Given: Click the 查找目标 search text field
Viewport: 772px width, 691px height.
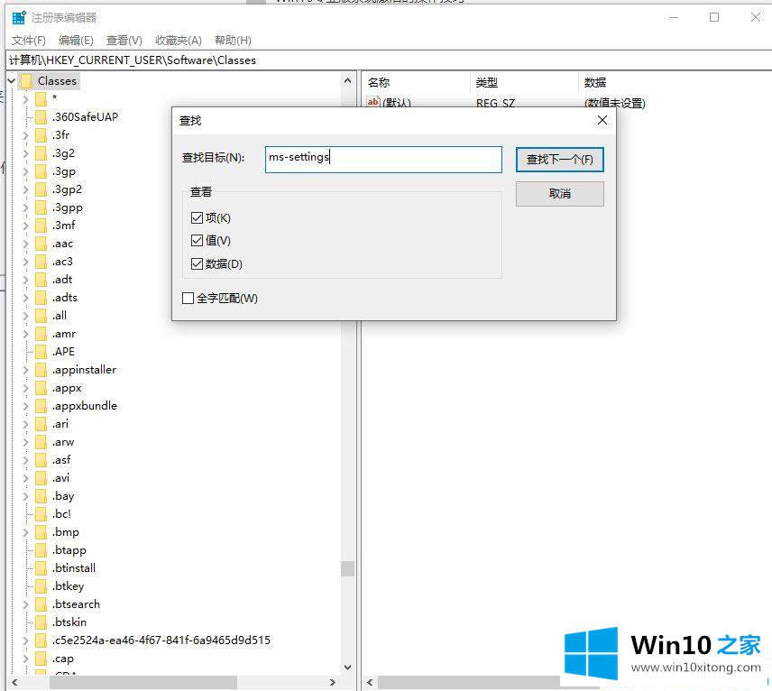Looking at the screenshot, I should [x=383, y=159].
